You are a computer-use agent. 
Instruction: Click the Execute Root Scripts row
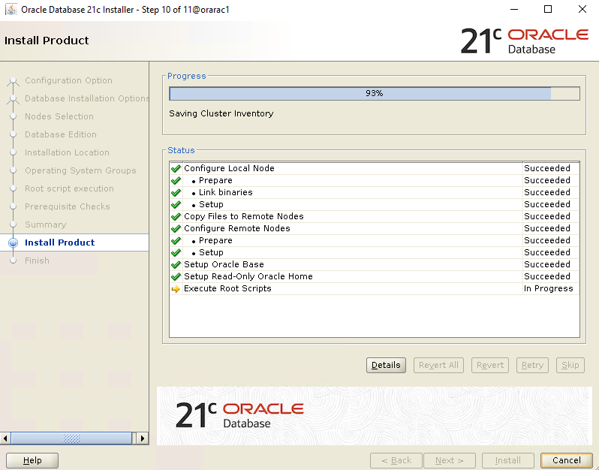[x=375, y=288]
